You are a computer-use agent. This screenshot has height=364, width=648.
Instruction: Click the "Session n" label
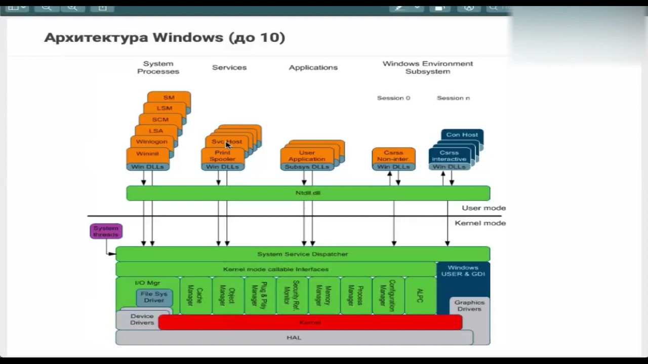click(453, 98)
